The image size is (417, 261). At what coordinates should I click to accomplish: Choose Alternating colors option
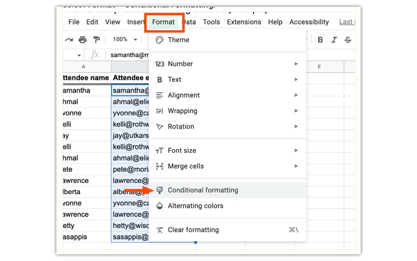195,206
